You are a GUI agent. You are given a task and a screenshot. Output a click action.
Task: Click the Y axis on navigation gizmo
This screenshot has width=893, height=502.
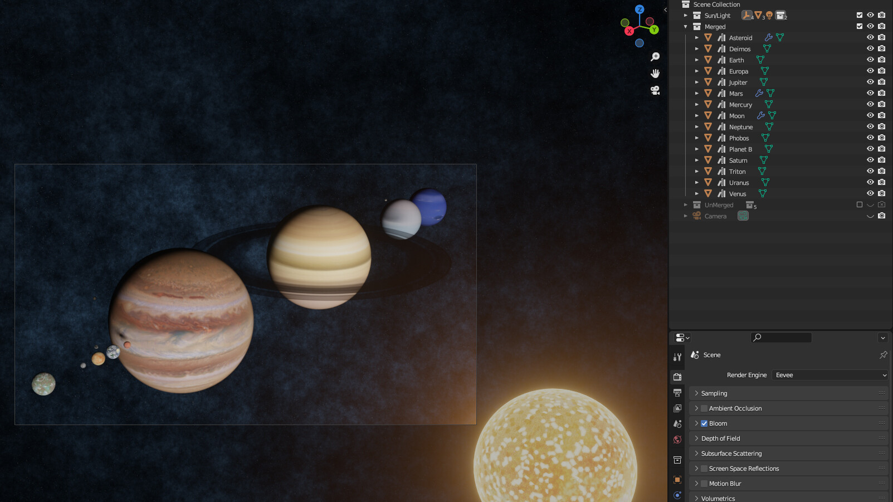654,30
